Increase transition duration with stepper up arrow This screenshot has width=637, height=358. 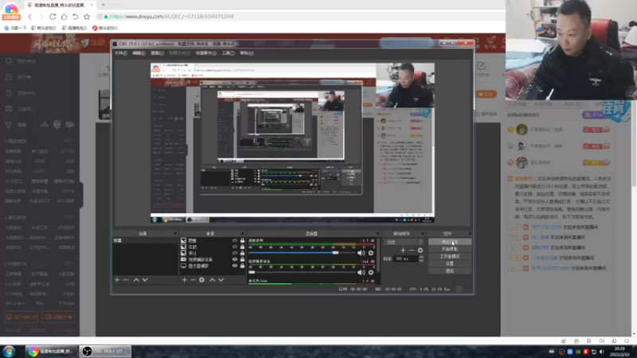pyautogui.click(x=421, y=257)
